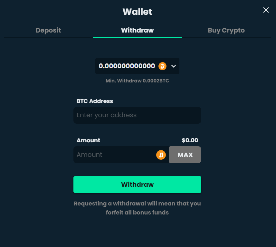Close the Wallet dialog with the X
Screen dimensions: 276x247
point(266,10)
